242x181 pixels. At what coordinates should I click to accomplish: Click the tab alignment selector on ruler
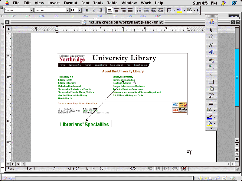(x=9, y=29)
